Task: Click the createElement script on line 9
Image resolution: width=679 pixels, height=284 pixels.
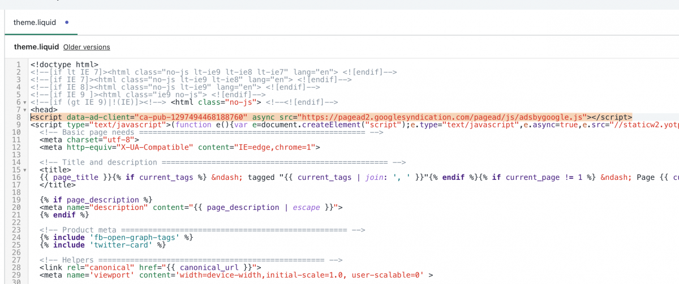Action: tap(355, 124)
